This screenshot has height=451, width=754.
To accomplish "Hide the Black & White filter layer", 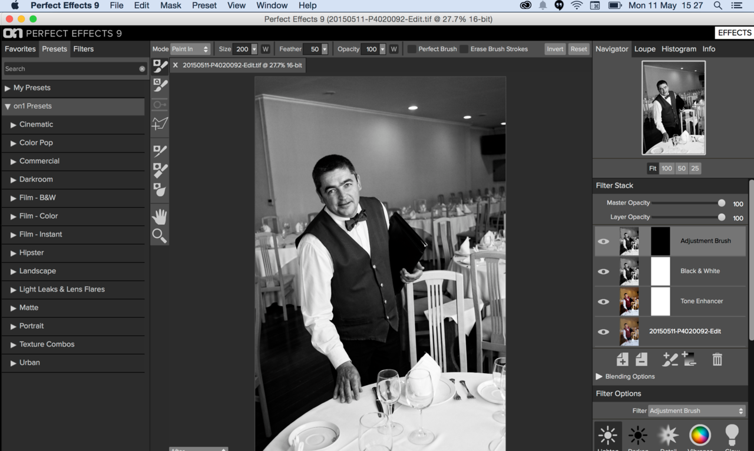I will point(603,271).
